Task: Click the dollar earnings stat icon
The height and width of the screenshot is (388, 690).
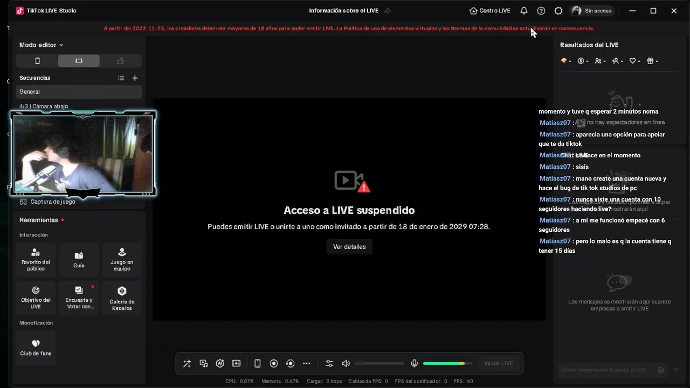Action: tap(581, 61)
